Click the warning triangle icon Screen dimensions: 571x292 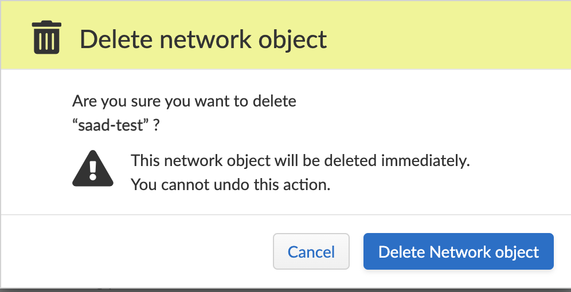(x=93, y=168)
